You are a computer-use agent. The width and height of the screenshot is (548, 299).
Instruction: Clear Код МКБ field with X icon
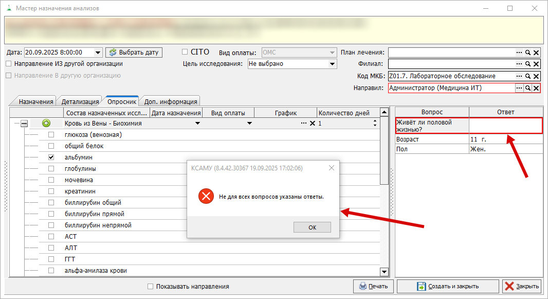click(536, 76)
